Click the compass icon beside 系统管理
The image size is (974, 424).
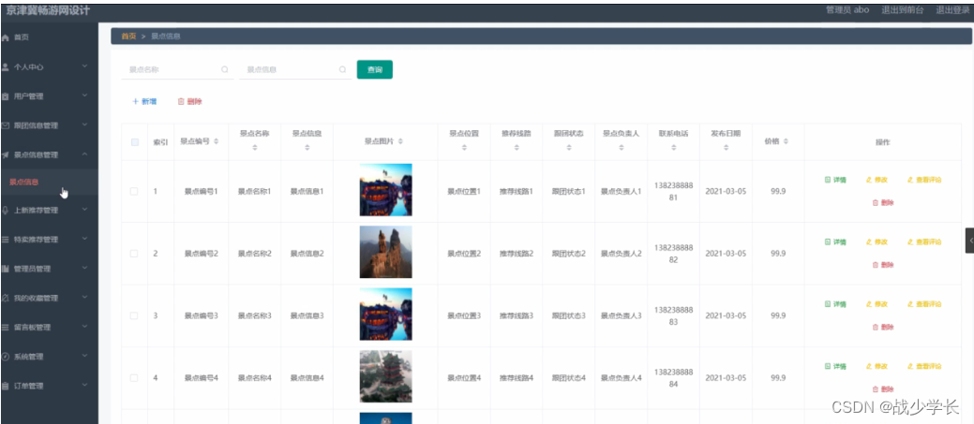pos(6,357)
